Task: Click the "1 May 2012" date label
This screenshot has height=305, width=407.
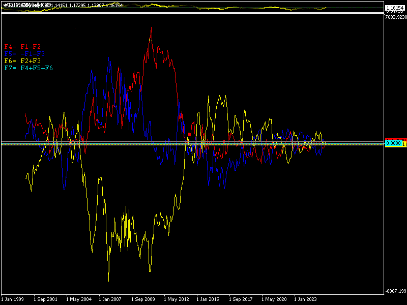Action: pos(177,299)
